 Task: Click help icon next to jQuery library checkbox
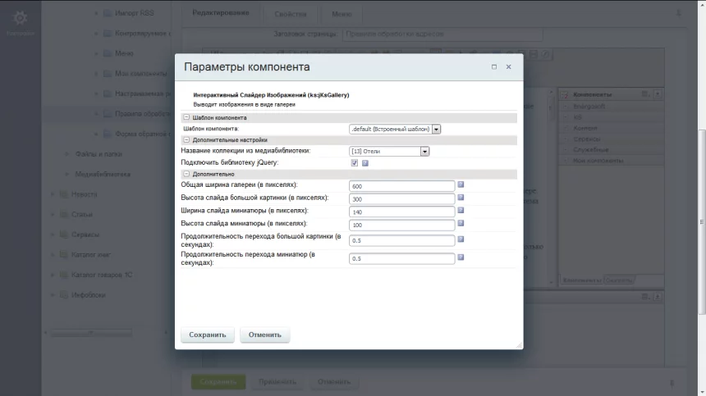[365, 163]
